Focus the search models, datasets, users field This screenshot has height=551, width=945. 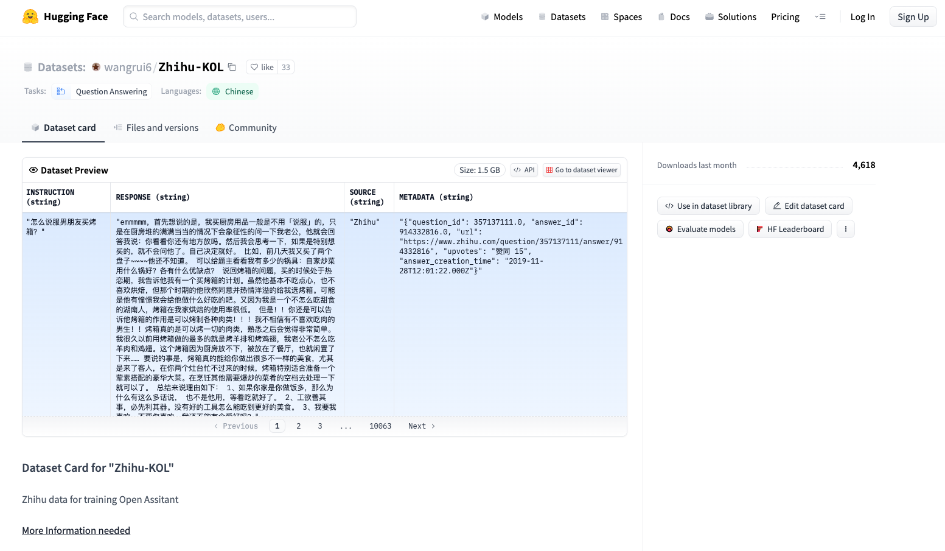[240, 16]
